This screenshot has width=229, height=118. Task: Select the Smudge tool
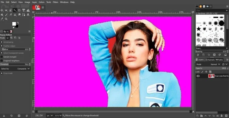click(19, 15)
